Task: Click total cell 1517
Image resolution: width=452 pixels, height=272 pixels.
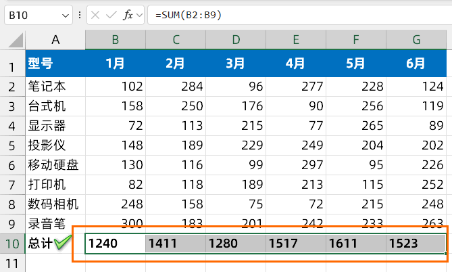Action: pyautogui.click(x=296, y=244)
